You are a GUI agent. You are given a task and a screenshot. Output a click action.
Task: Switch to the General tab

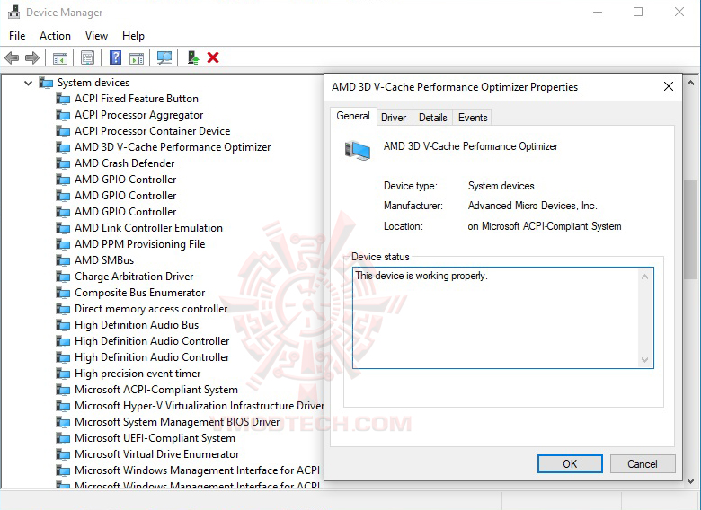(x=353, y=116)
